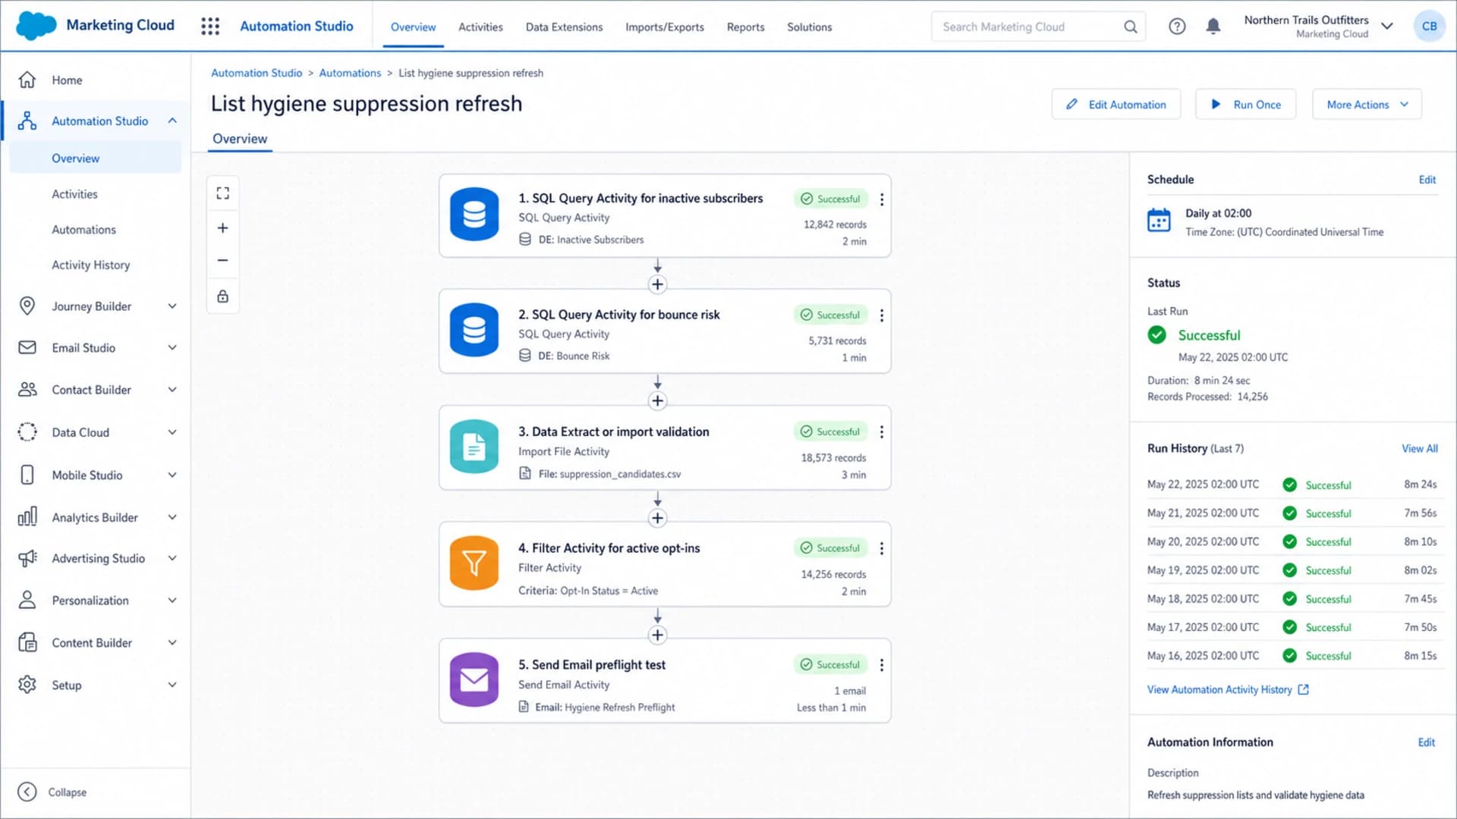Viewport: 1457px width, 819px height.
Task: Add activity after bounce risk step
Action: click(x=657, y=401)
